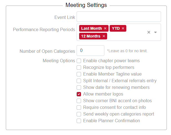The width and height of the screenshot is (171, 135).
Task: Focus the Number of Open Categories field
Action: [x=90, y=51]
